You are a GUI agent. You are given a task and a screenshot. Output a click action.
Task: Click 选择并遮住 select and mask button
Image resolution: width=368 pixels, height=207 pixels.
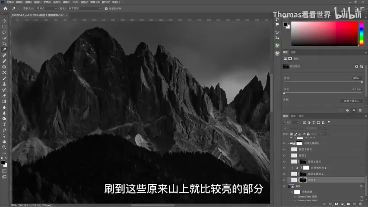point(351,101)
